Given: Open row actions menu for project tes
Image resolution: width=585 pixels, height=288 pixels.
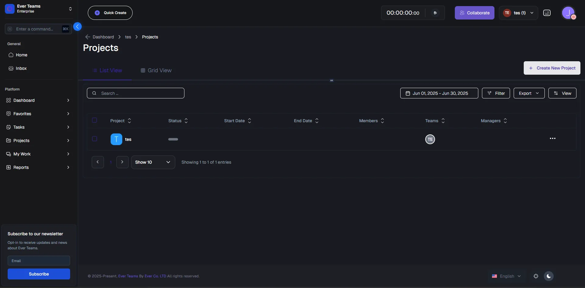Looking at the screenshot, I should coord(553,138).
